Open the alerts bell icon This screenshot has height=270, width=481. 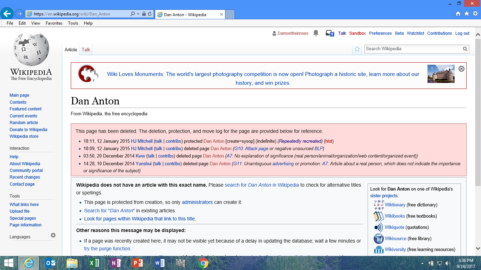(316, 33)
